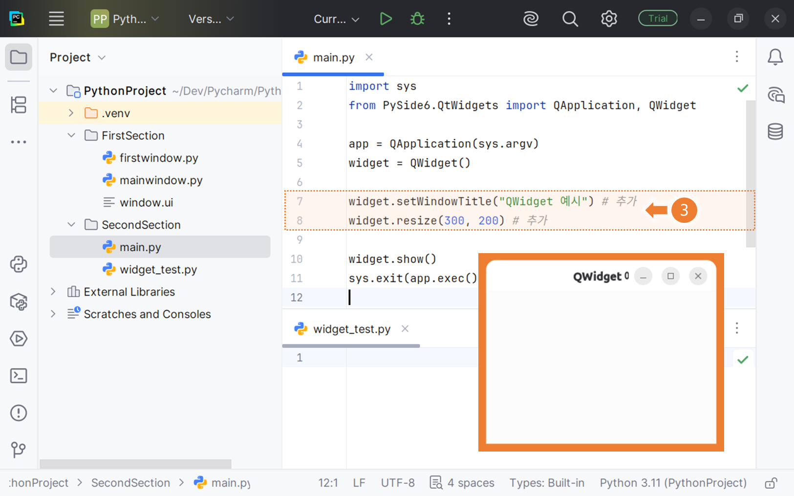Open the PyCharm logo icon
Image resolution: width=794 pixels, height=496 pixels.
tap(17, 19)
